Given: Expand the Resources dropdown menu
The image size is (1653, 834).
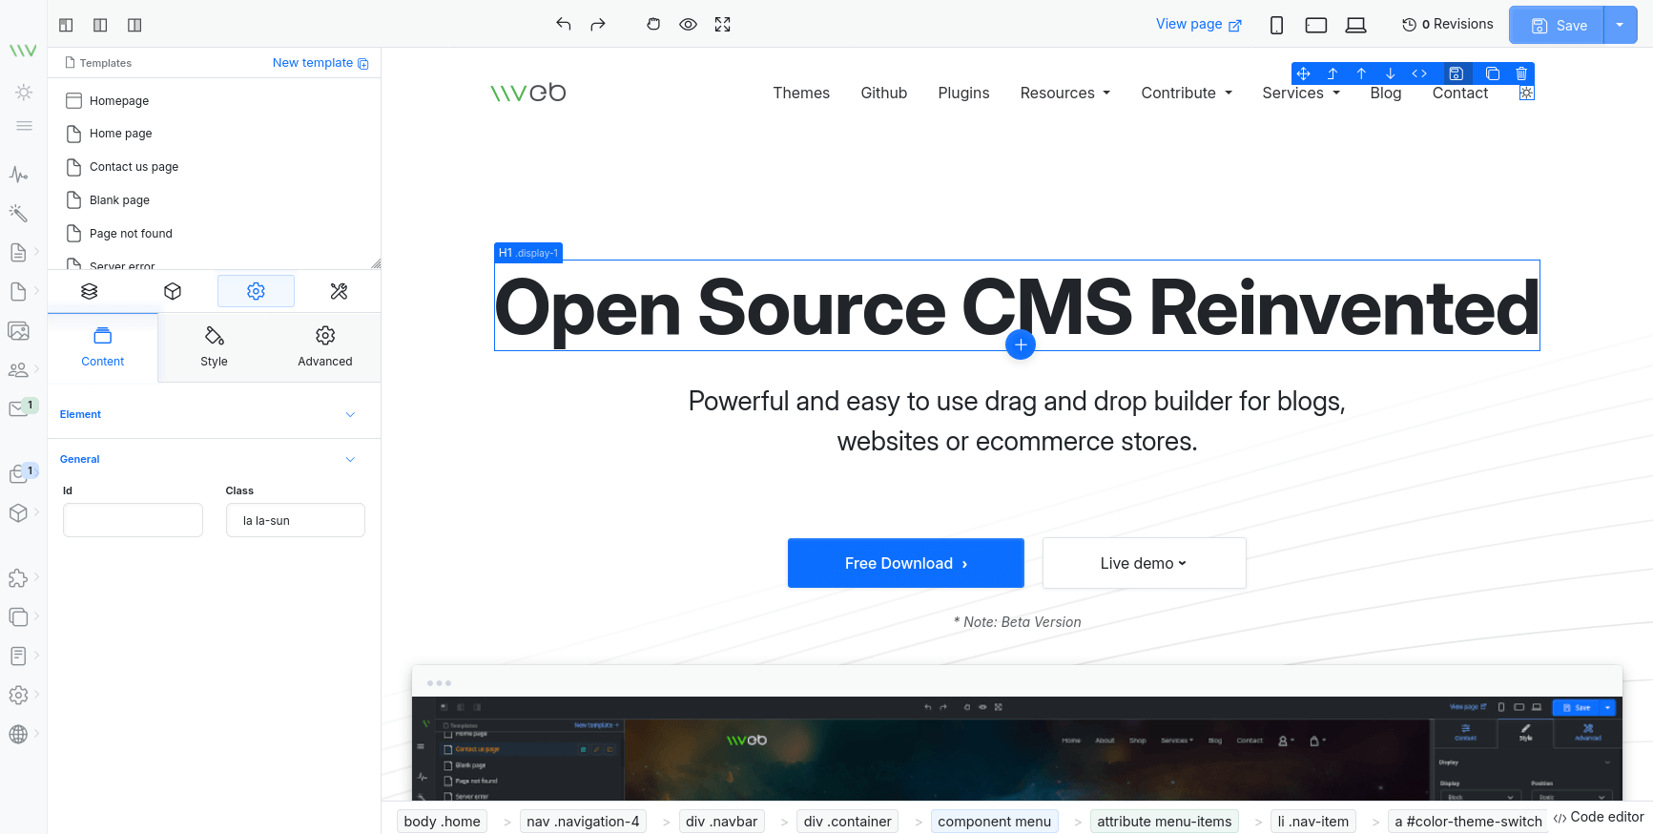Looking at the screenshot, I should coord(1065,93).
